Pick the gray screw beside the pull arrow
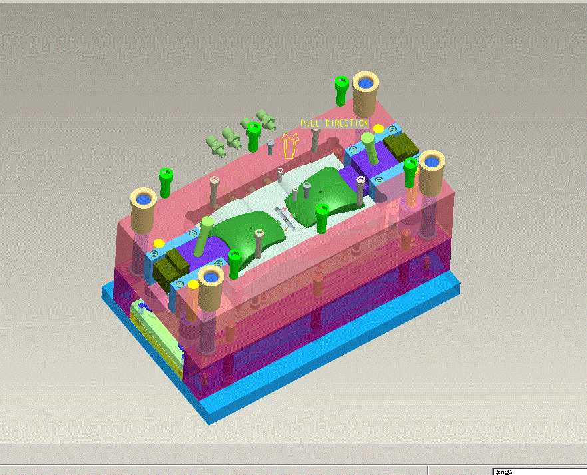Screen dimensions: 587x475 pos(271,147)
